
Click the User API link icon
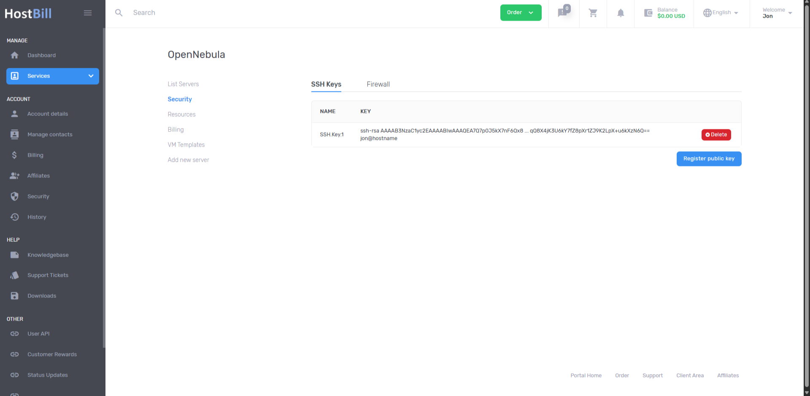(x=15, y=334)
